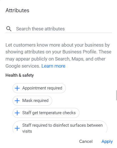This screenshot has width=117, height=148.
Task: Click the Attributes dialog title
Action: click(17, 10)
